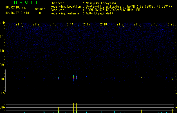Click the Receiving antenna label
The width and height of the screenshot is (177, 113).
coord(65,13)
